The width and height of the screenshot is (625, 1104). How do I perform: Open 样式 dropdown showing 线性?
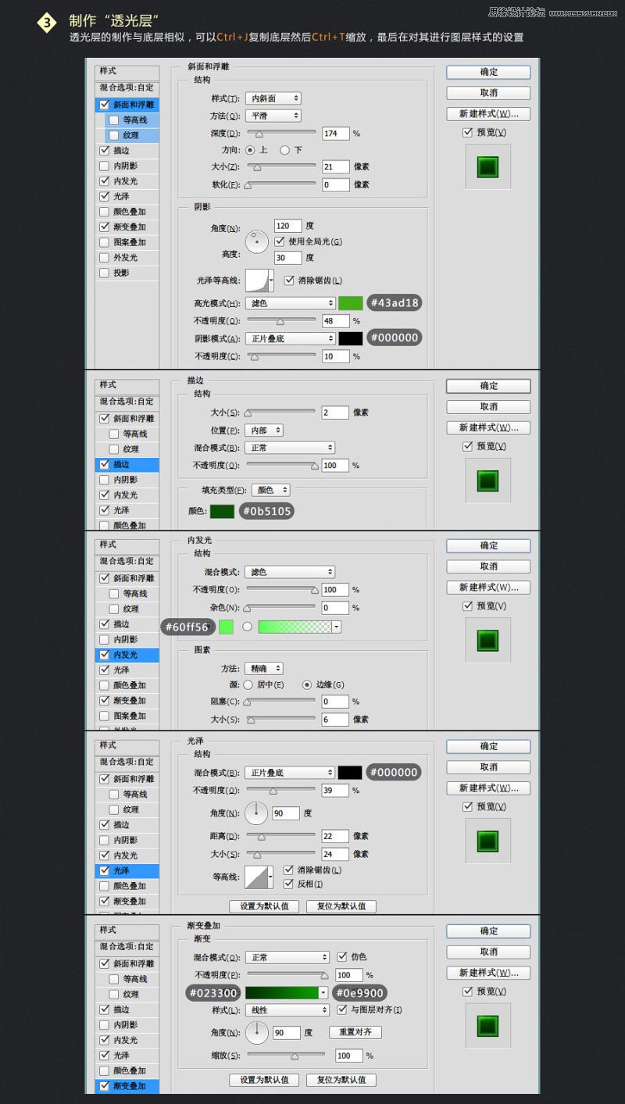click(287, 1010)
